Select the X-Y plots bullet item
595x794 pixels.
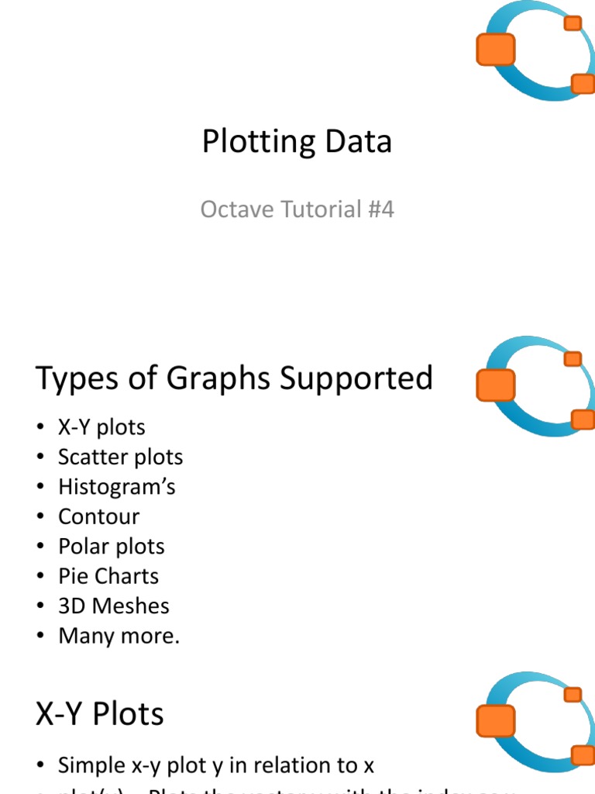[x=101, y=427]
